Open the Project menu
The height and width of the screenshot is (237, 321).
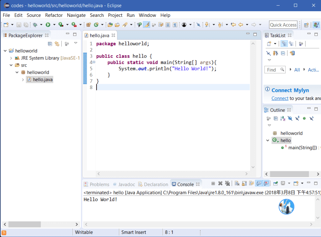115,15
